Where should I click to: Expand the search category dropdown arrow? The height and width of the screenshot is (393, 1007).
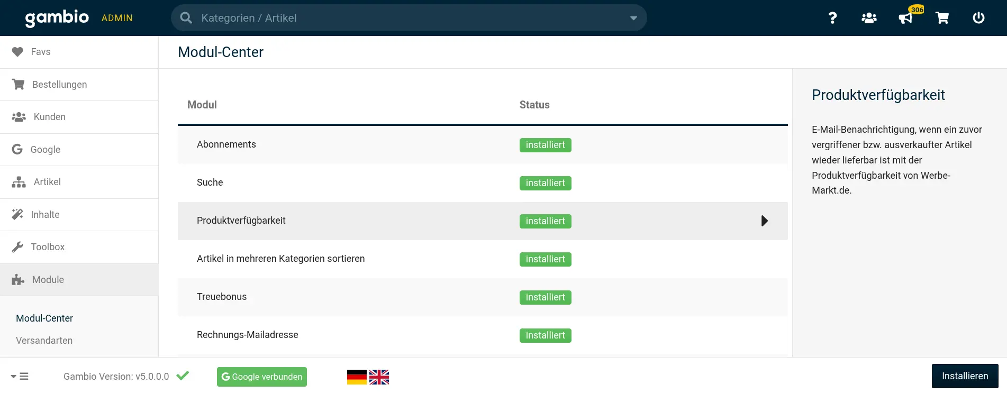coord(633,18)
